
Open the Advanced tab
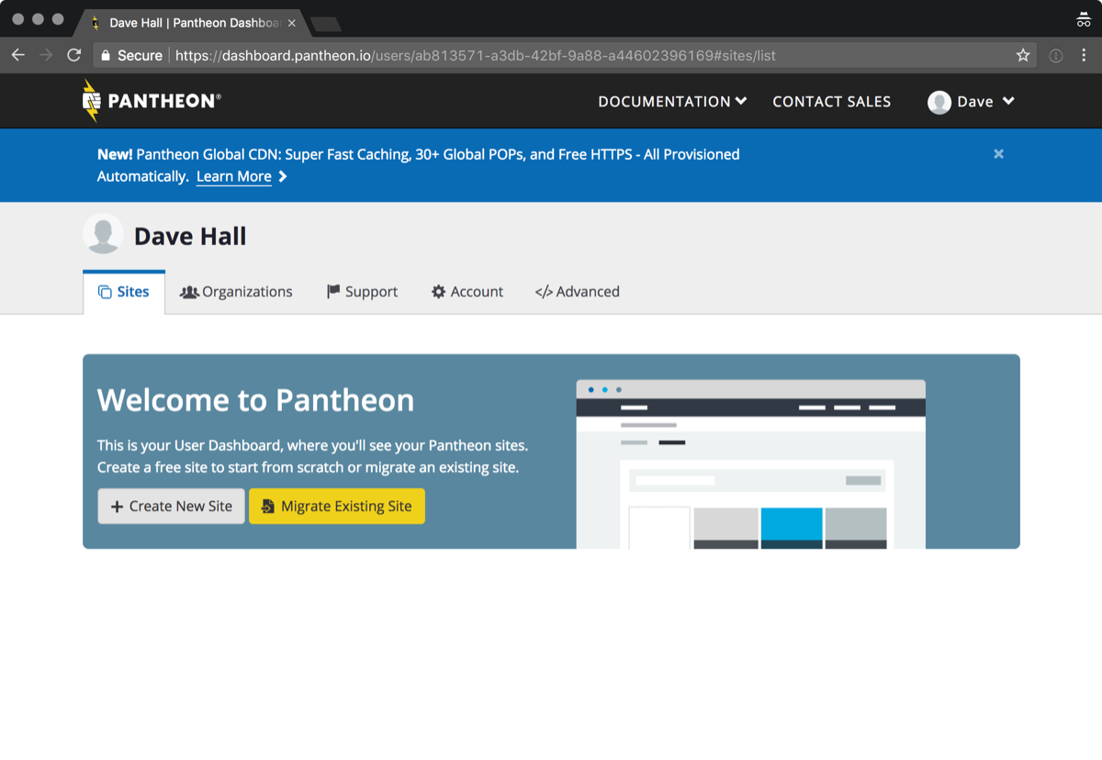click(x=577, y=292)
